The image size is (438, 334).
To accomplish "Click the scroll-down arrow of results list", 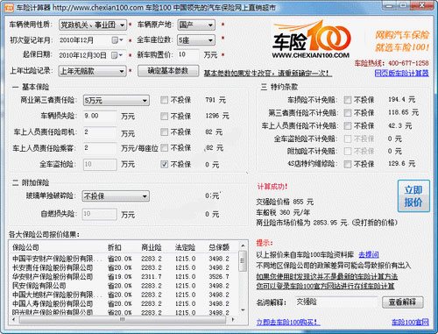I will pos(243,310).
